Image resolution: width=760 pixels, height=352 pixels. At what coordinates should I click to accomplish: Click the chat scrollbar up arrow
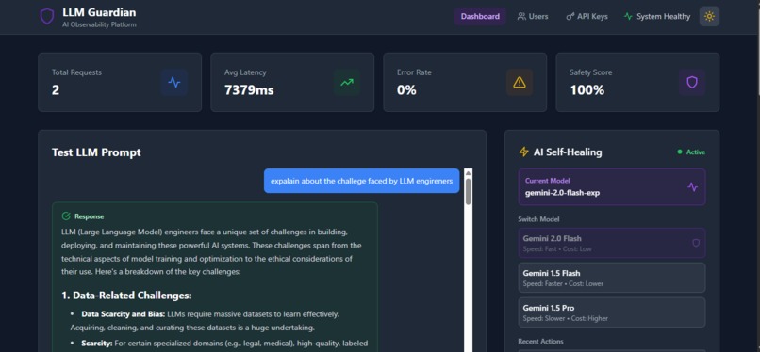pyautogui.click(x=469, y=173)
